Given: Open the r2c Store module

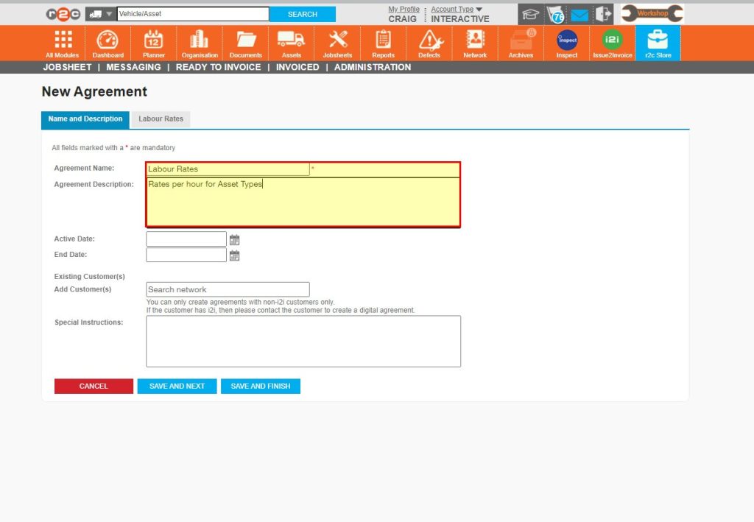Looking at the screenshot, I should coord(658,43).
